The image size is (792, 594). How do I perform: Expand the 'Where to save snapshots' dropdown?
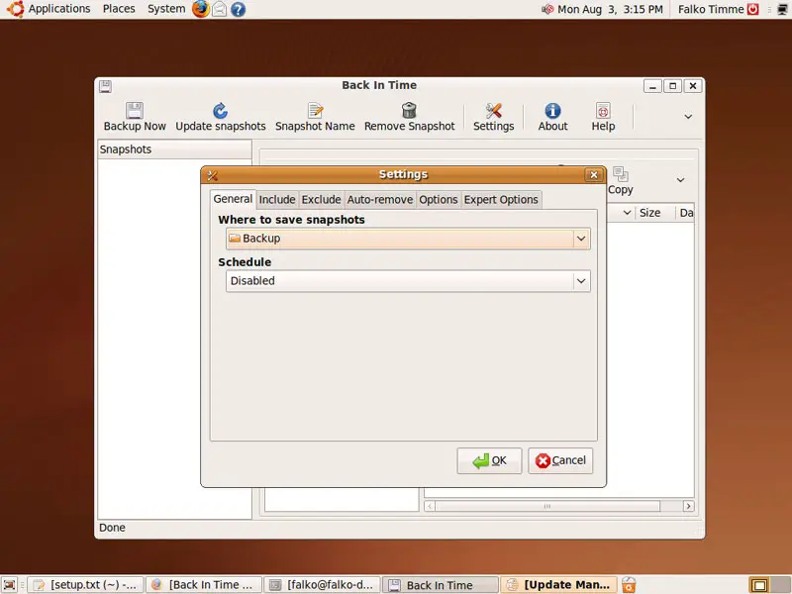pyautogui.click(x=581, y=239)
